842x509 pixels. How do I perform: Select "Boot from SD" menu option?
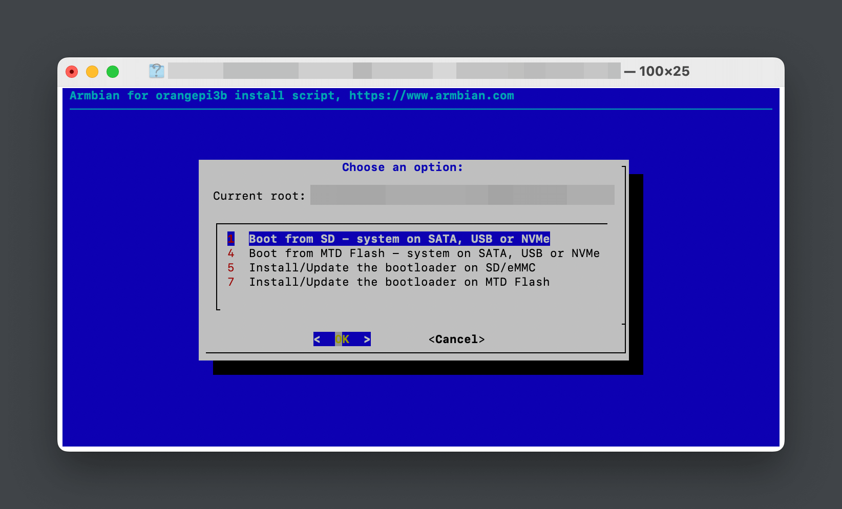[399, 239]
